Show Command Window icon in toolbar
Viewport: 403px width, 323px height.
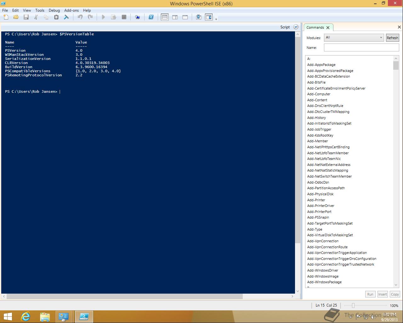click(199, 17)
